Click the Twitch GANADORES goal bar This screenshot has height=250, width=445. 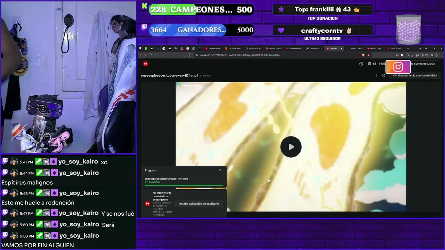tap(202, 30)
